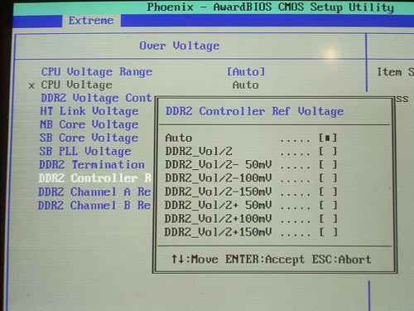The height and width of the screenshot is (311, 414).
Task: Select SB PLL Voltage row
Action: tap(85, 152)
